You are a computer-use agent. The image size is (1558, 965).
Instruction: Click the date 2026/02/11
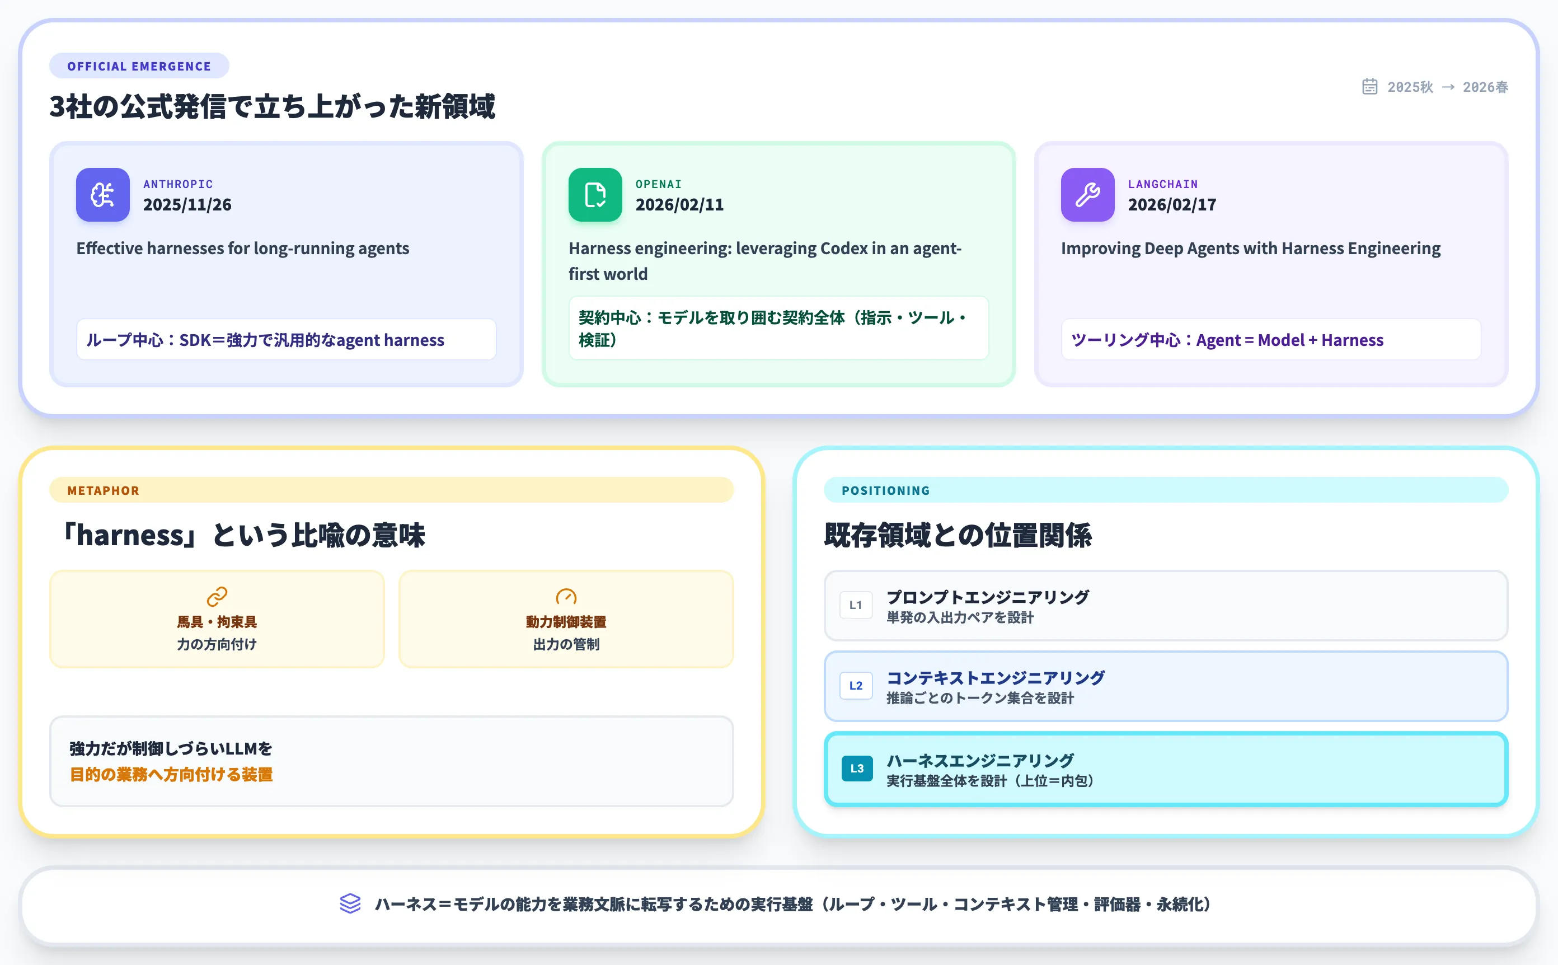coord(680,204)
